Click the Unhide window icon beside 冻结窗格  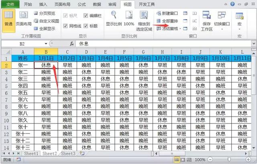185,29
